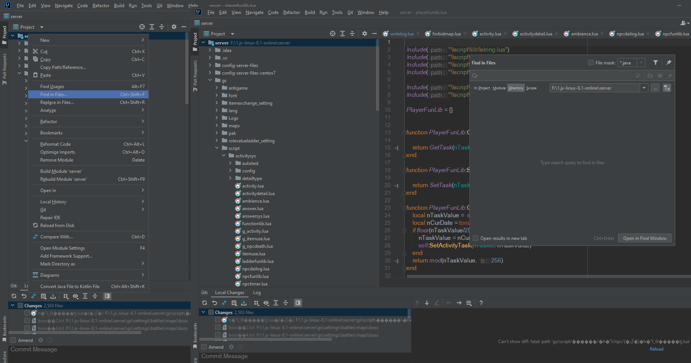Screen dimensions: 691x363
Task: Pin the Find in Files dialog
Action: click(x=668, y=63)
